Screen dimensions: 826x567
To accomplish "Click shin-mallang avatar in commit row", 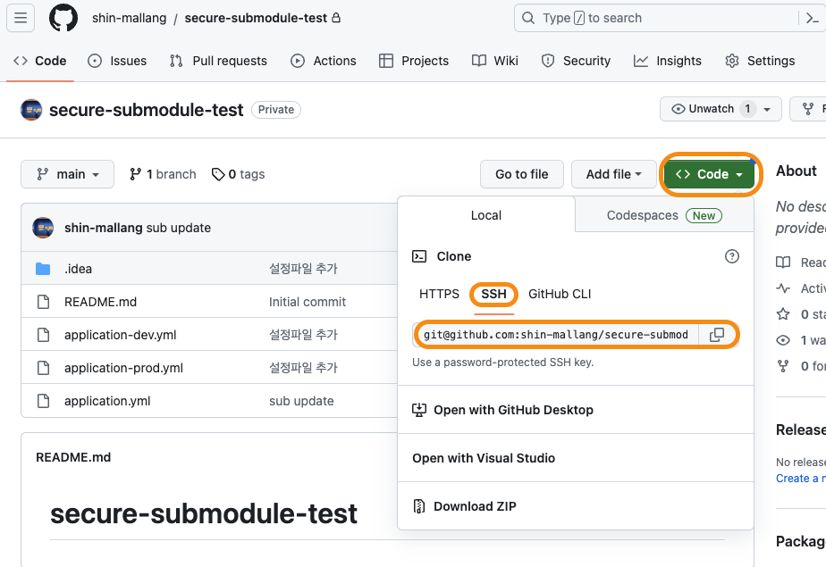I will pyautogui.click(x=43, y=228).
